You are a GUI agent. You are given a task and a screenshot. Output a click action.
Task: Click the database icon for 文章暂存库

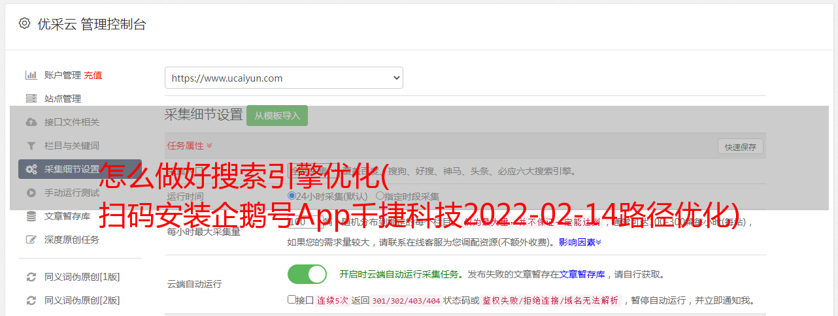(x=31, y=216)
